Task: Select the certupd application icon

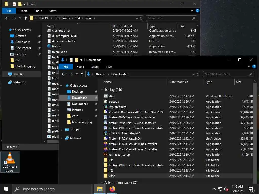Action: point(105,101)
